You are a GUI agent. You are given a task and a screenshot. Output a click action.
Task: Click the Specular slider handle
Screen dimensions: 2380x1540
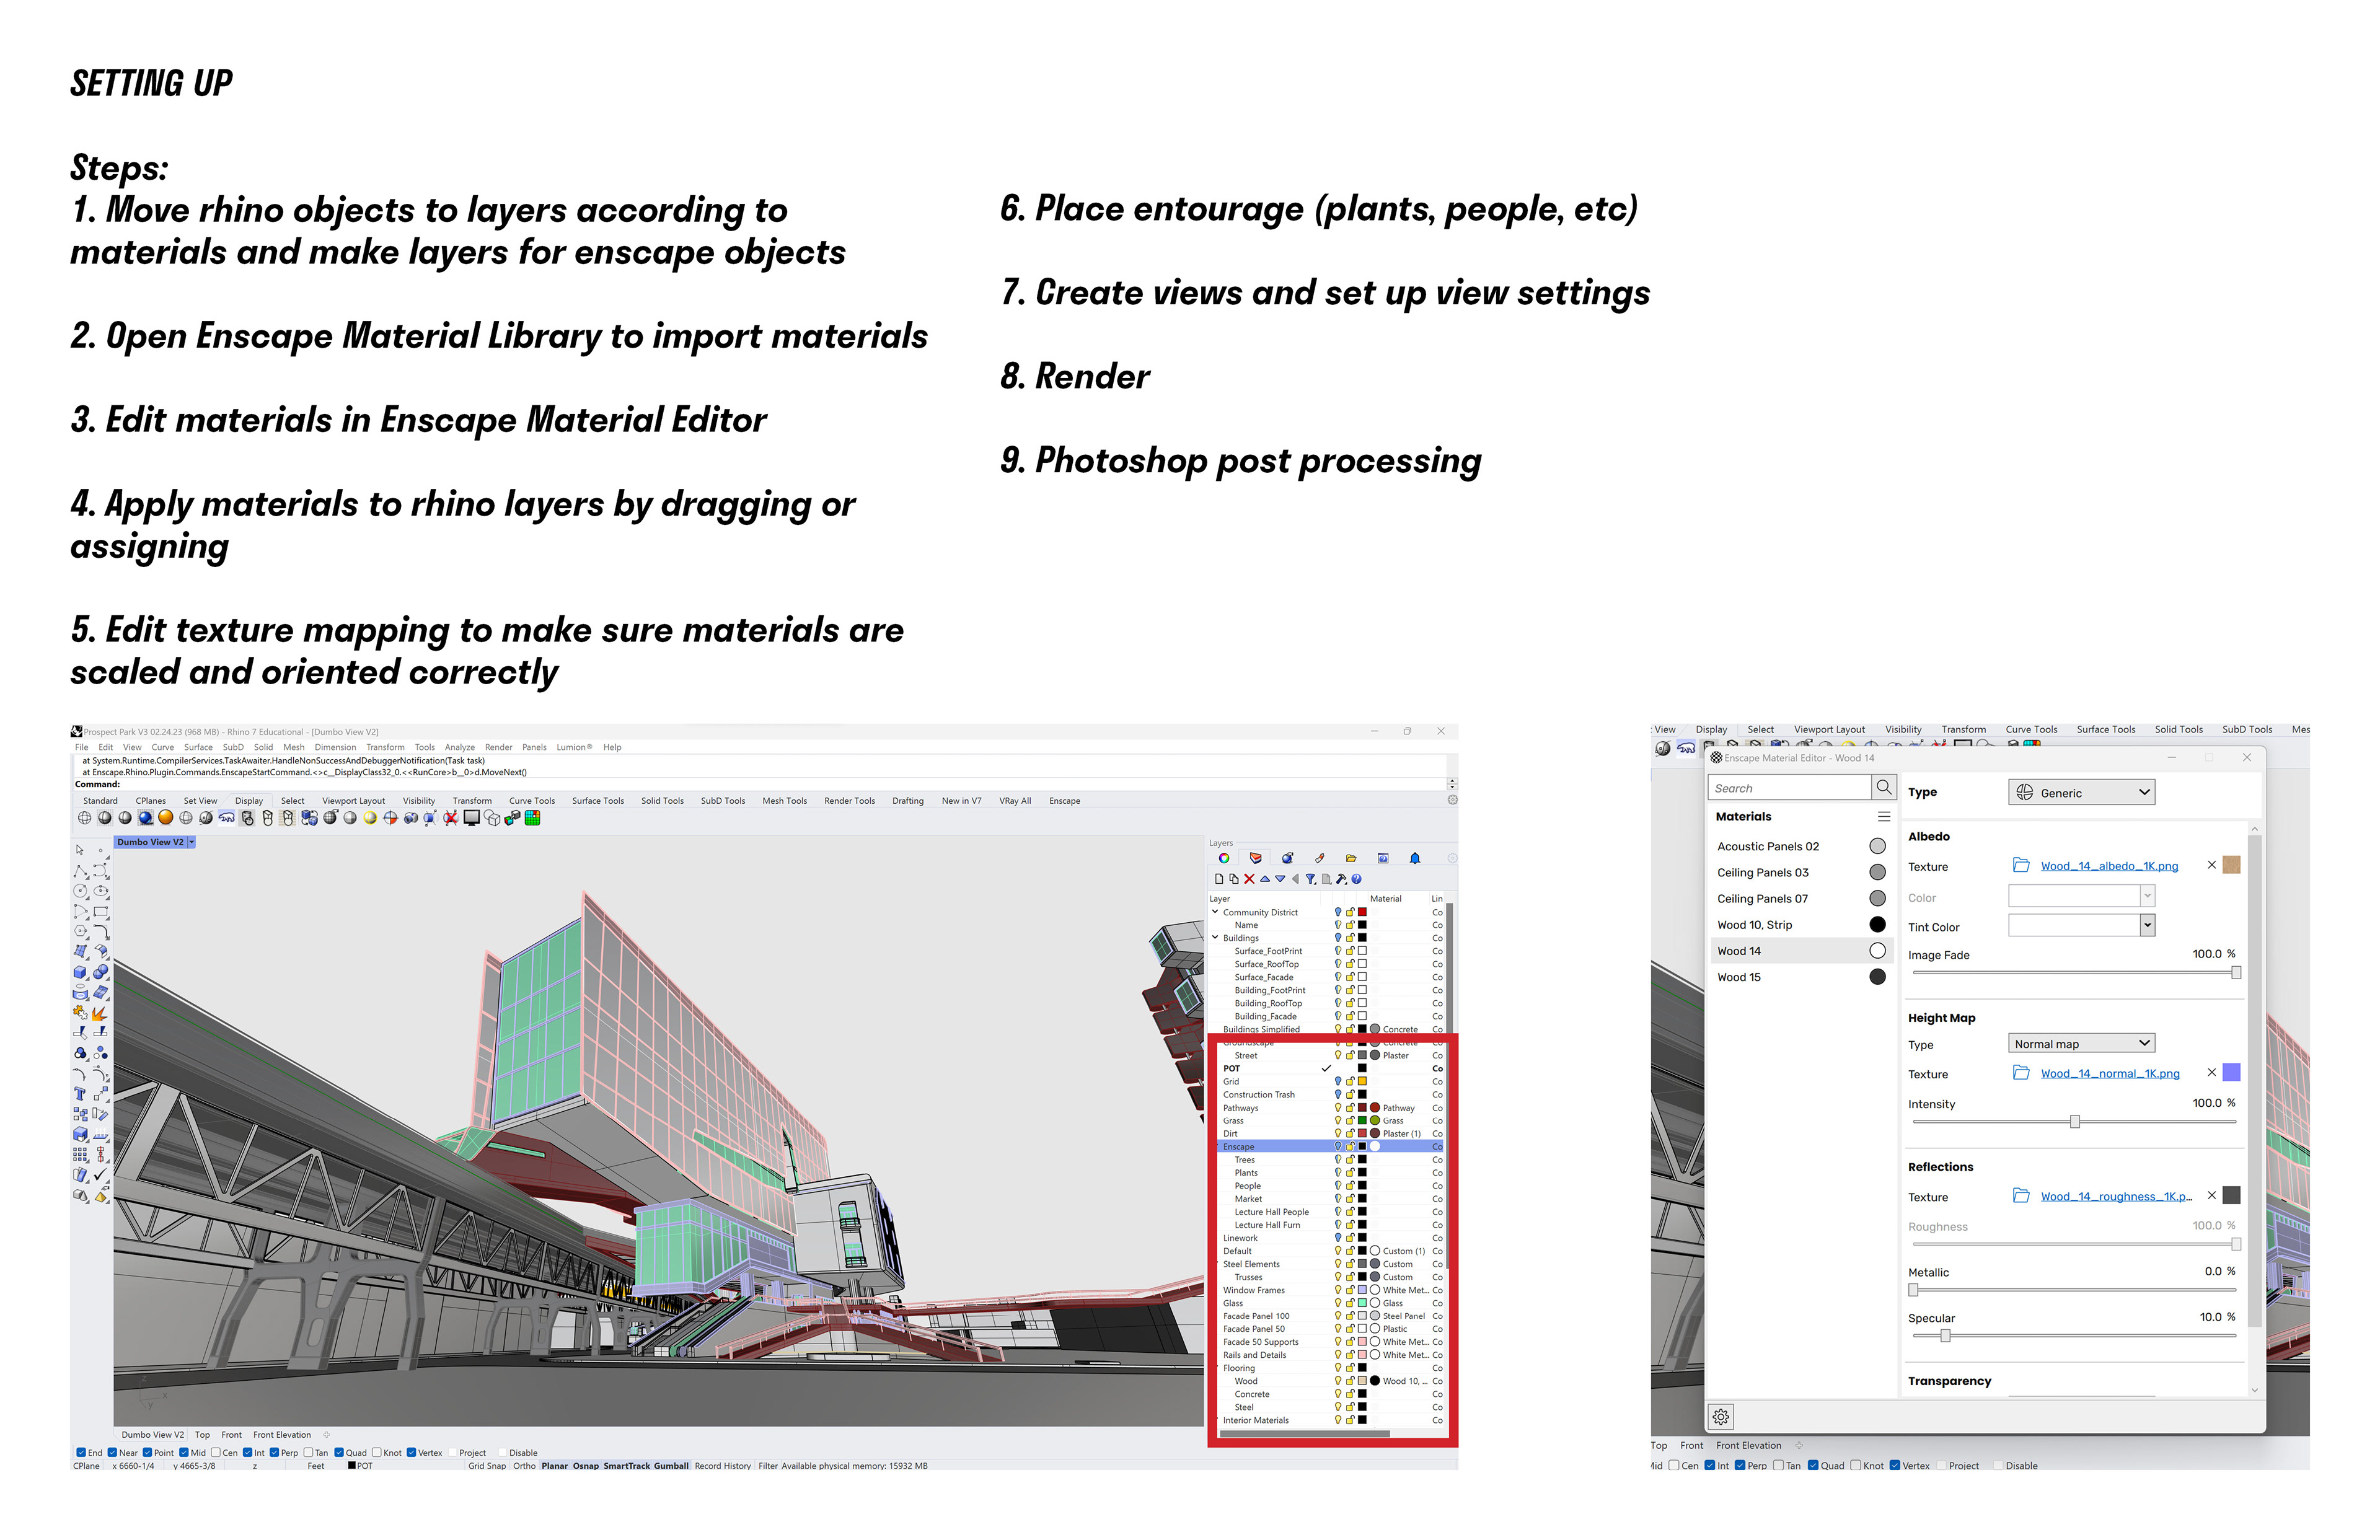(1945, 1336)
